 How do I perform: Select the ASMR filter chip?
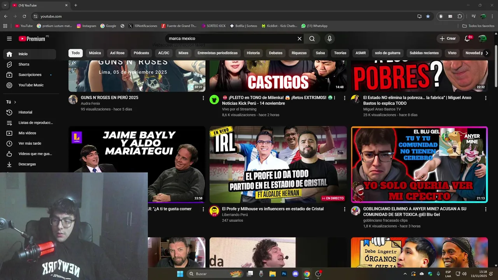[361, 53]
